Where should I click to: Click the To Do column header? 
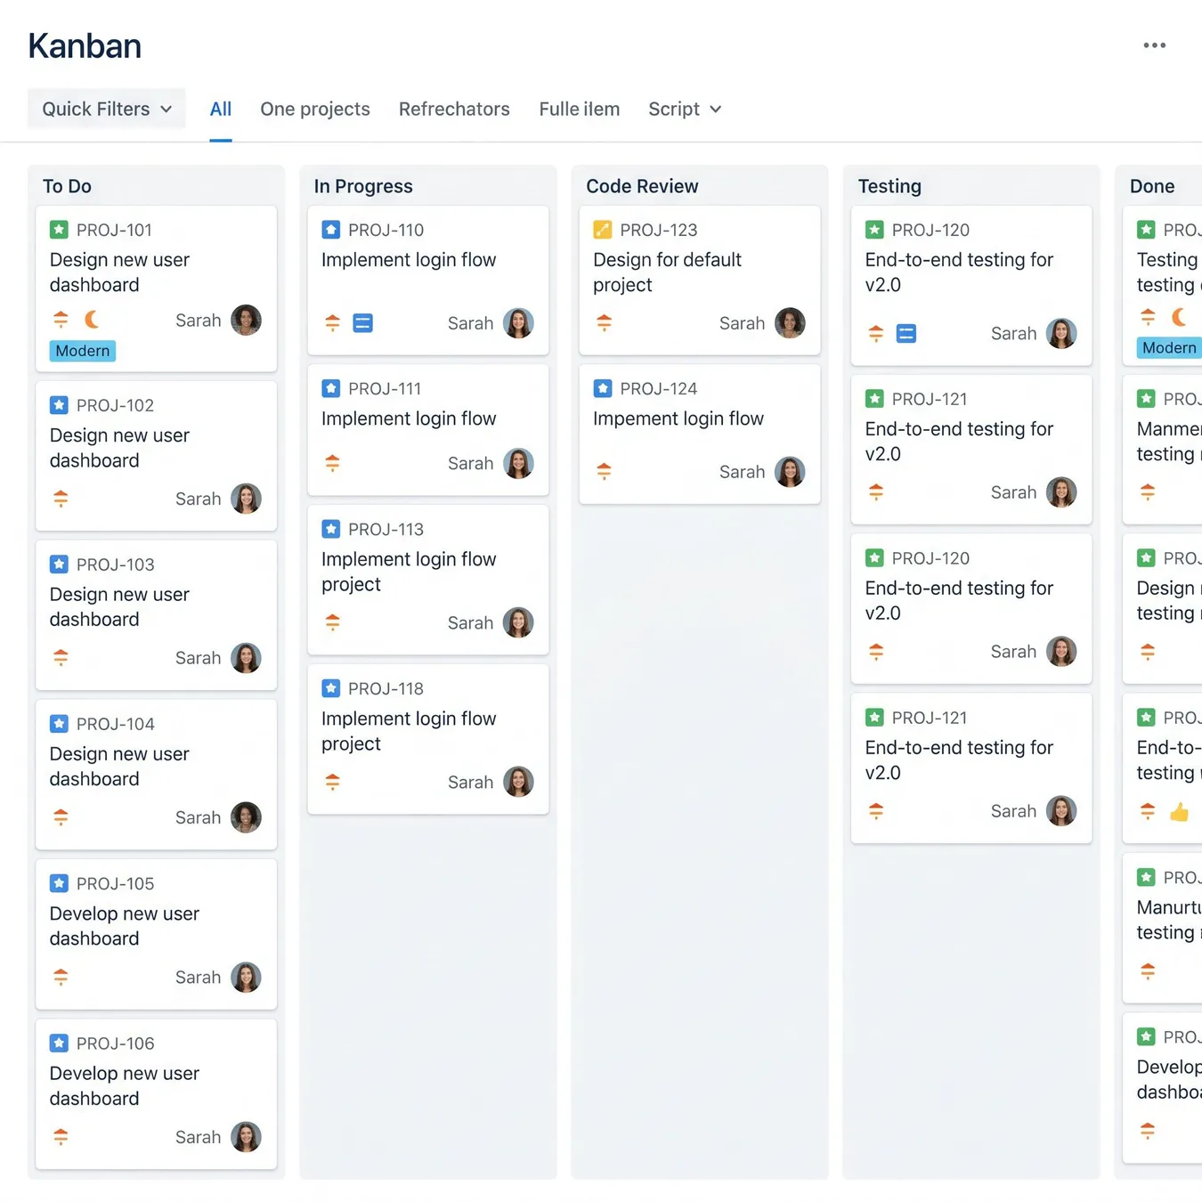pos(67,186)
